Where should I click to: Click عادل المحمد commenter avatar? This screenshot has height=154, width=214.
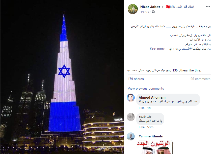tap(131, 117)
